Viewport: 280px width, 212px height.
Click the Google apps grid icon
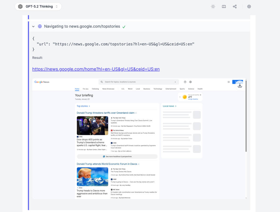pos(229,82)
